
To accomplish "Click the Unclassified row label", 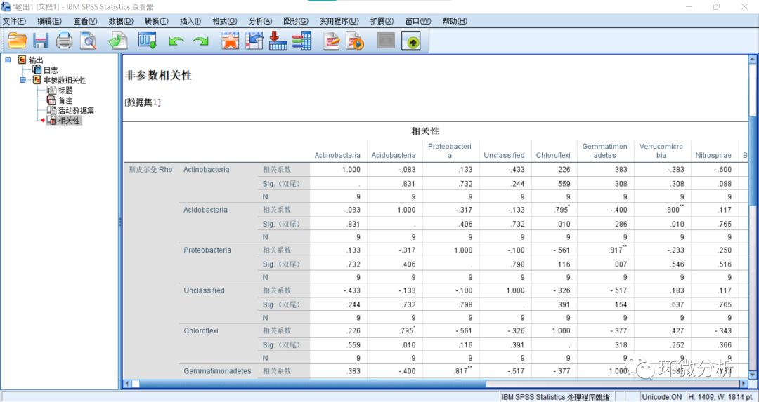I will [204, 290].
